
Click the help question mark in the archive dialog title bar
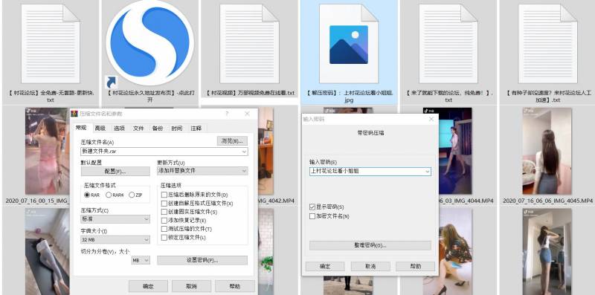tap(227, 114)
